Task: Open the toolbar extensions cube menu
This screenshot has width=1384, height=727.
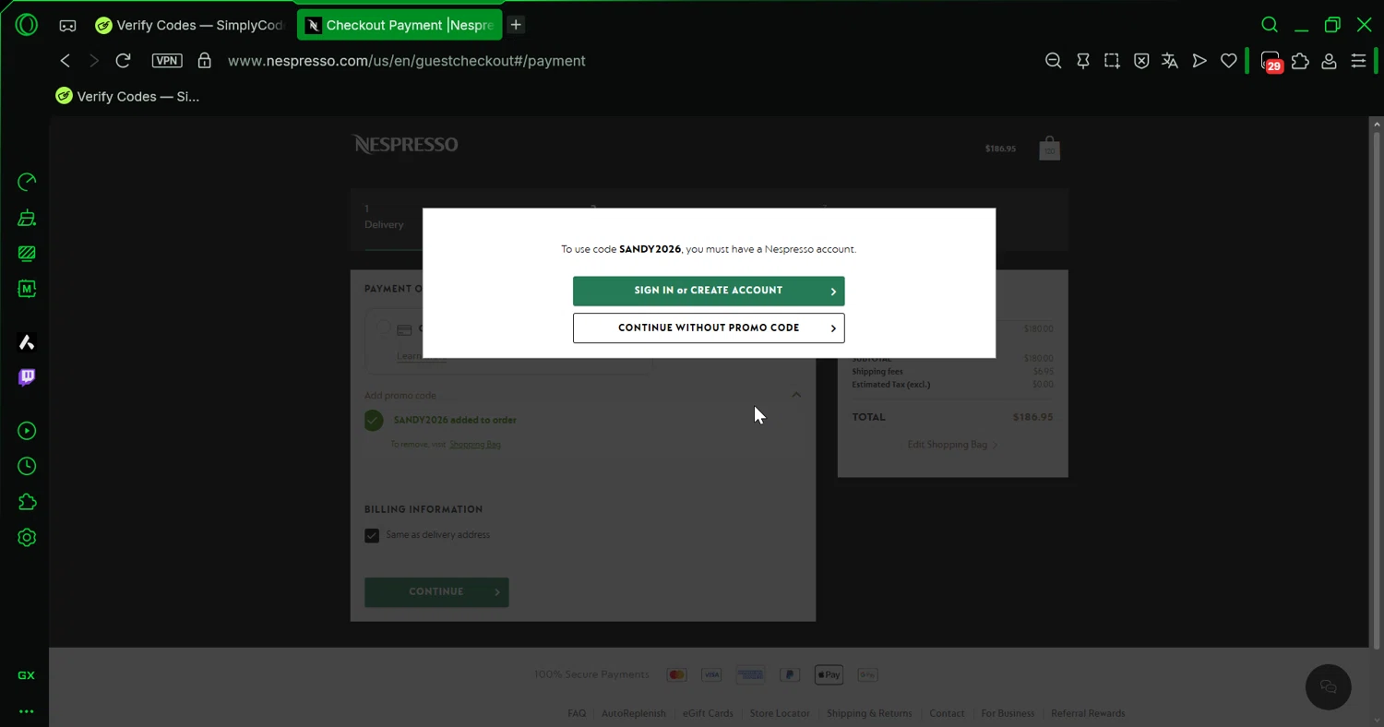Action: 1300,61
